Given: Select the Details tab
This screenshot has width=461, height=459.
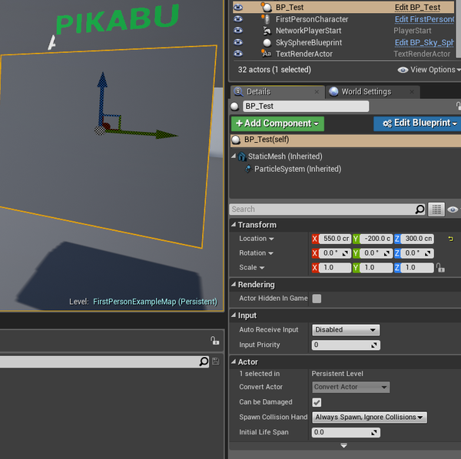Looking at the screenshot, I should tap(257, 91).
